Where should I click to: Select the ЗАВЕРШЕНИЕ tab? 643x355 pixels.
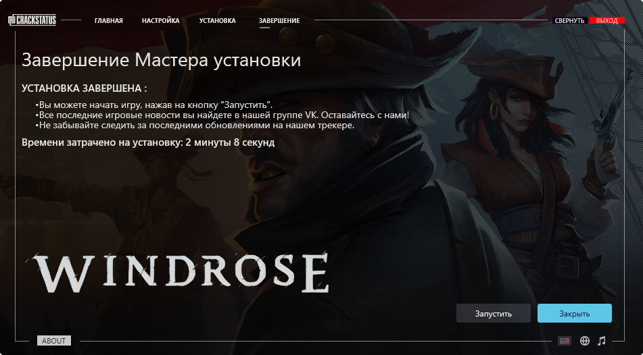click(279, 20)
